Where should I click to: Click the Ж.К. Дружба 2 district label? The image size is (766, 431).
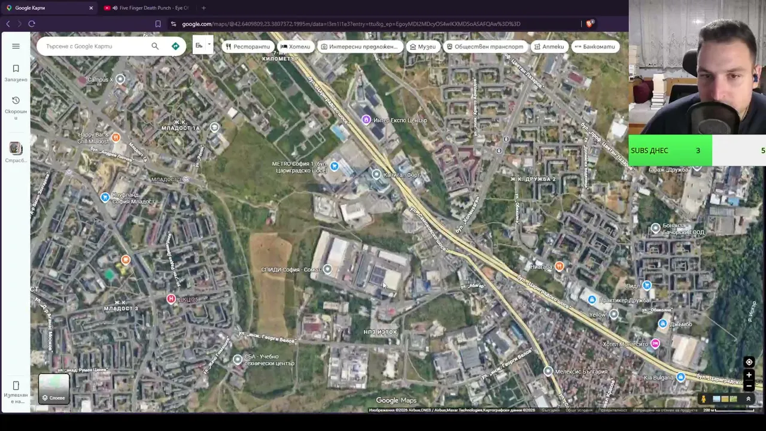click(x=533, y=179)
